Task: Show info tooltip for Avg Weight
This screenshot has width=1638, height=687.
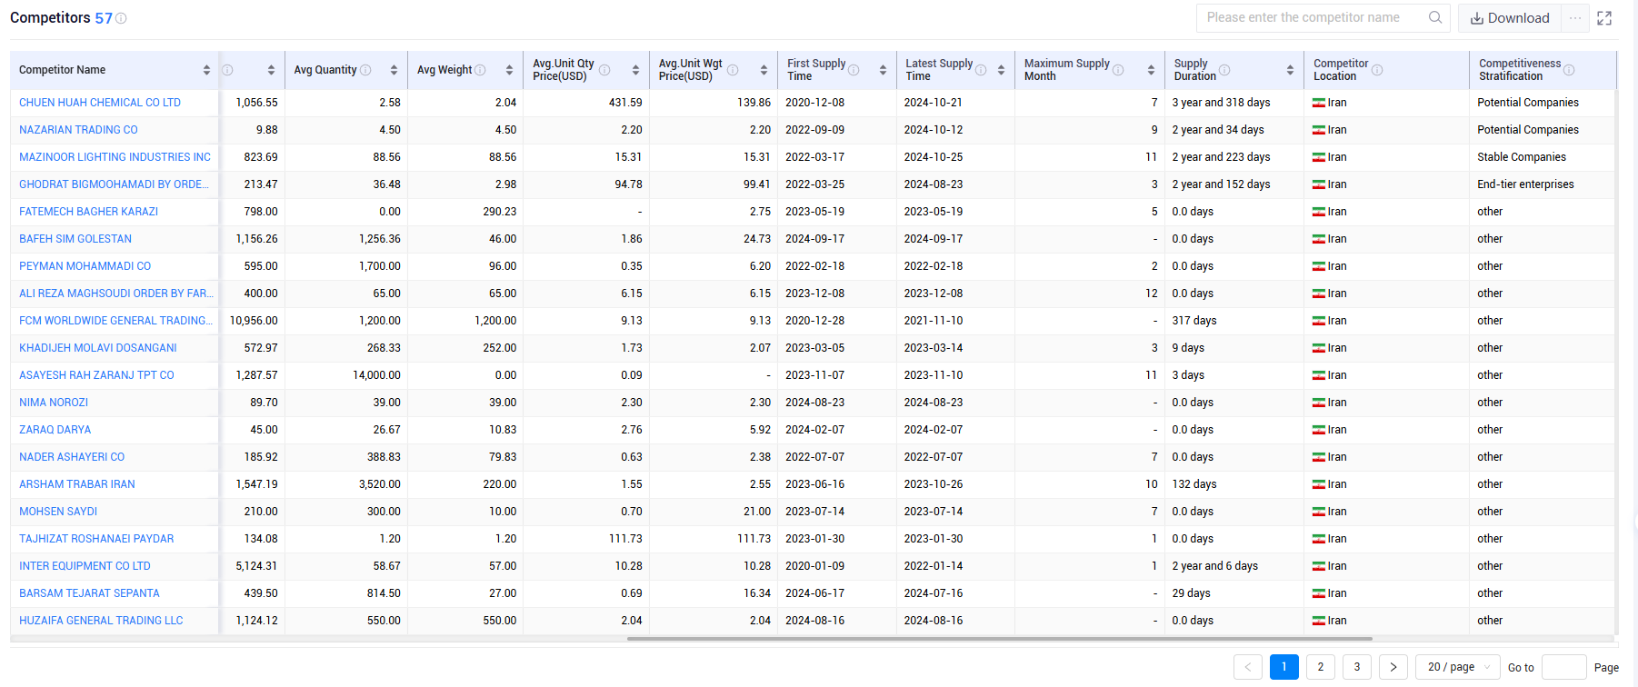Action: [x=480, y=70]
